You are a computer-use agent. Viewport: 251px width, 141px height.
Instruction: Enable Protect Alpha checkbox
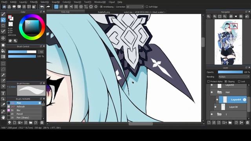208,81
